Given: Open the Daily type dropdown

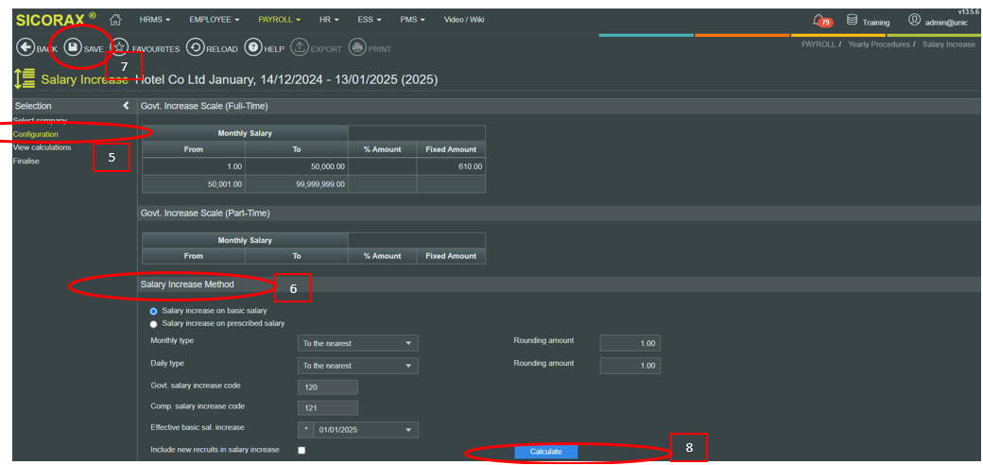Looking at the screenshot, I should (357, 366).
